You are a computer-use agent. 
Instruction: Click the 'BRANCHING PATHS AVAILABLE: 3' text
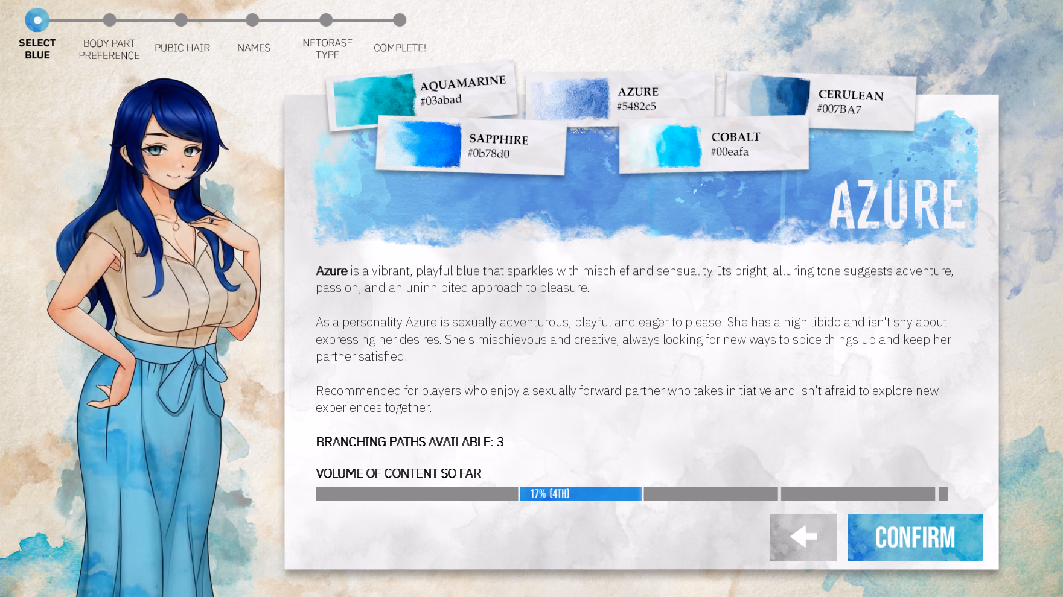pyautogui.click(x=410, y=442)
